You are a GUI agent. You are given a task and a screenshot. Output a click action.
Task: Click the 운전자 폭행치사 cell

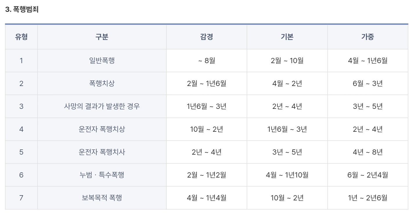coord(102,152)
